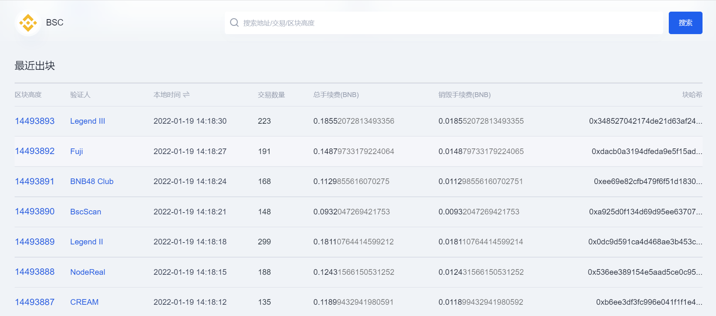716x316 pixels.
Task: Focus the address/transaction search field
Action: click(444, 23)
